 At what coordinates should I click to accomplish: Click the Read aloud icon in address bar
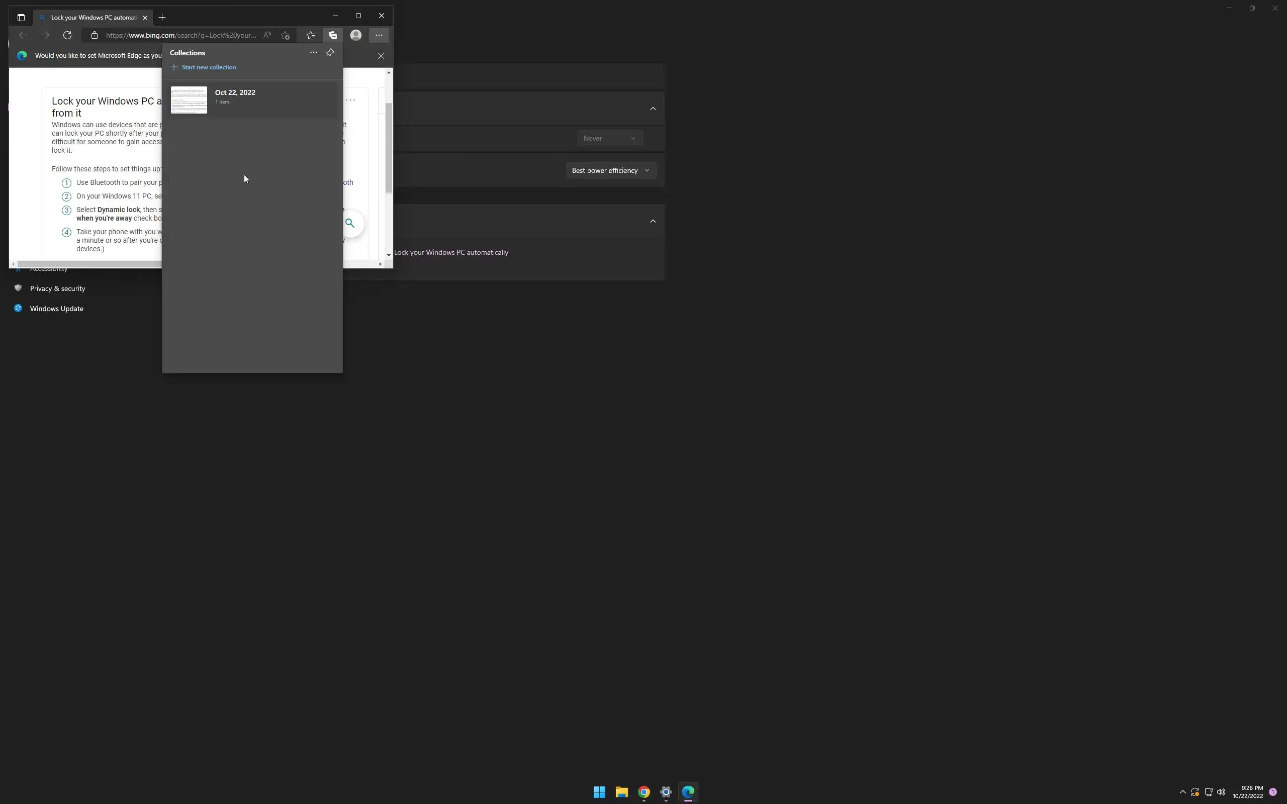pyautogui.click(x=267, y=35)
